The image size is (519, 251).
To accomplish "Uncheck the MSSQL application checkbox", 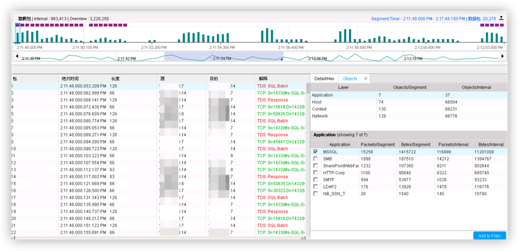I will [x=316, y=152].
